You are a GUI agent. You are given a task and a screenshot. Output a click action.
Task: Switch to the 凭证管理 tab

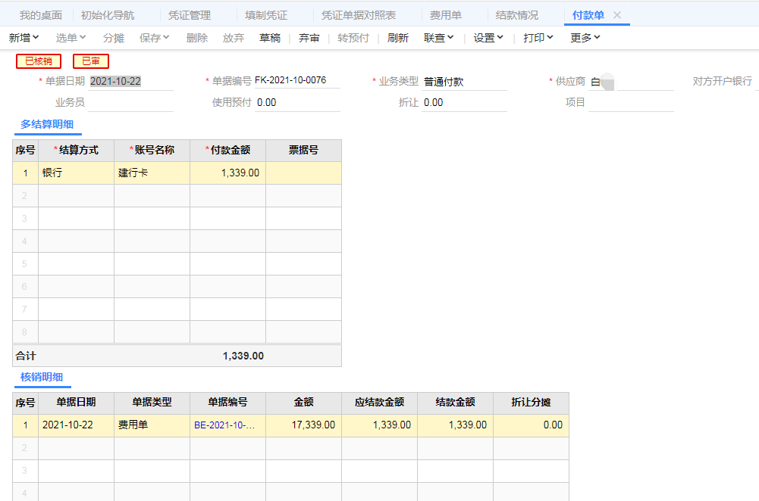coord(190,15)
